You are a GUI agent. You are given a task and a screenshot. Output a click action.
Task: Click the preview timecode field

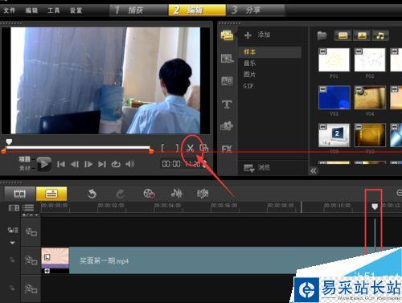[x=183, y=164]
